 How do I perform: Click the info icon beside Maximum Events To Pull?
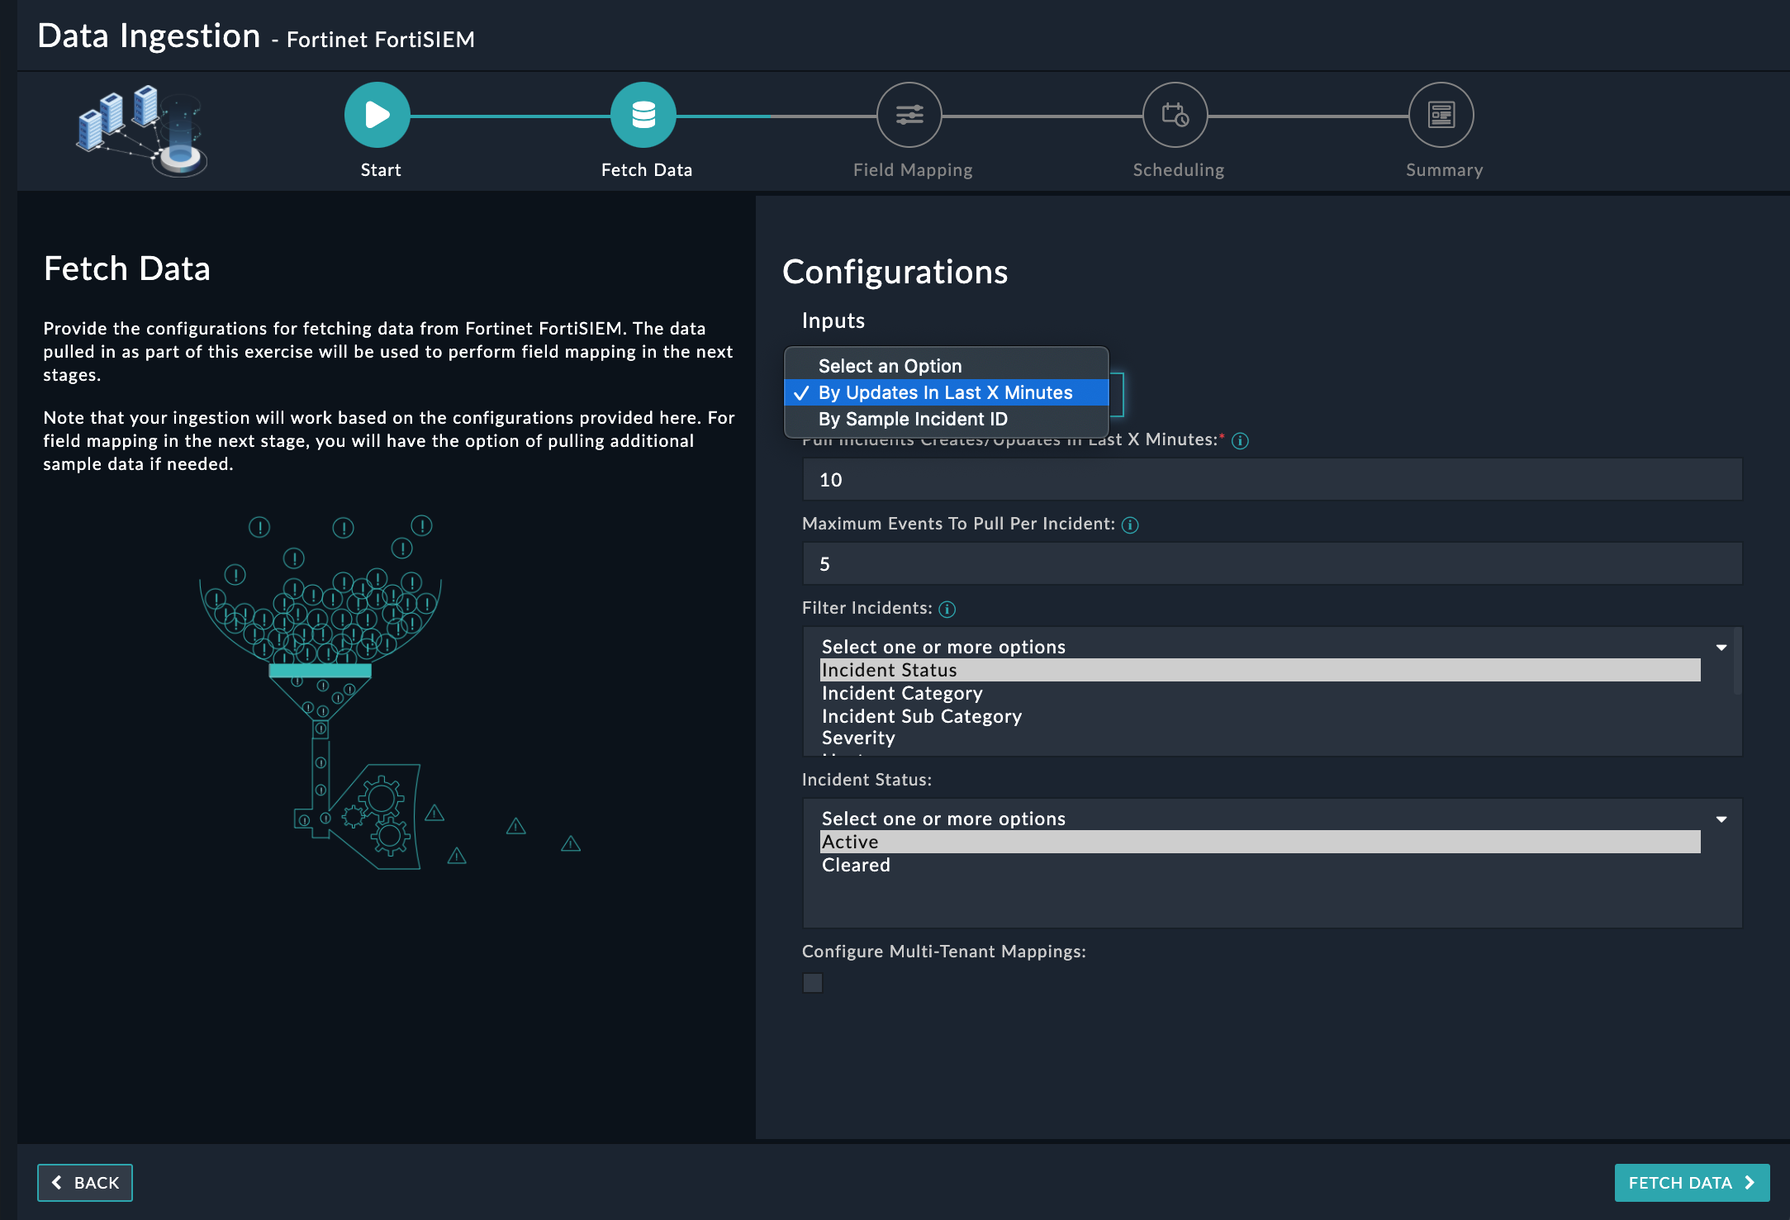click(1130, 525)
